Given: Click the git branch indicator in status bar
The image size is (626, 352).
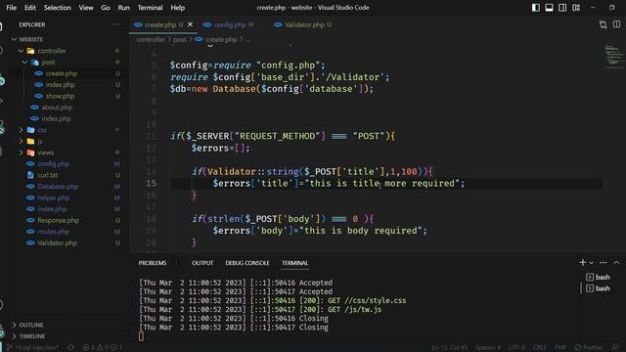Looking at the screenshot, I should click(x=34, y=348).
